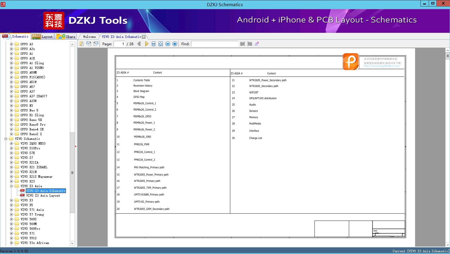Image resolution: width=450 pixels, height=254 pixels.
Task: Expand the VIVO IQOO NEO3 tree node
Action: 11,143
